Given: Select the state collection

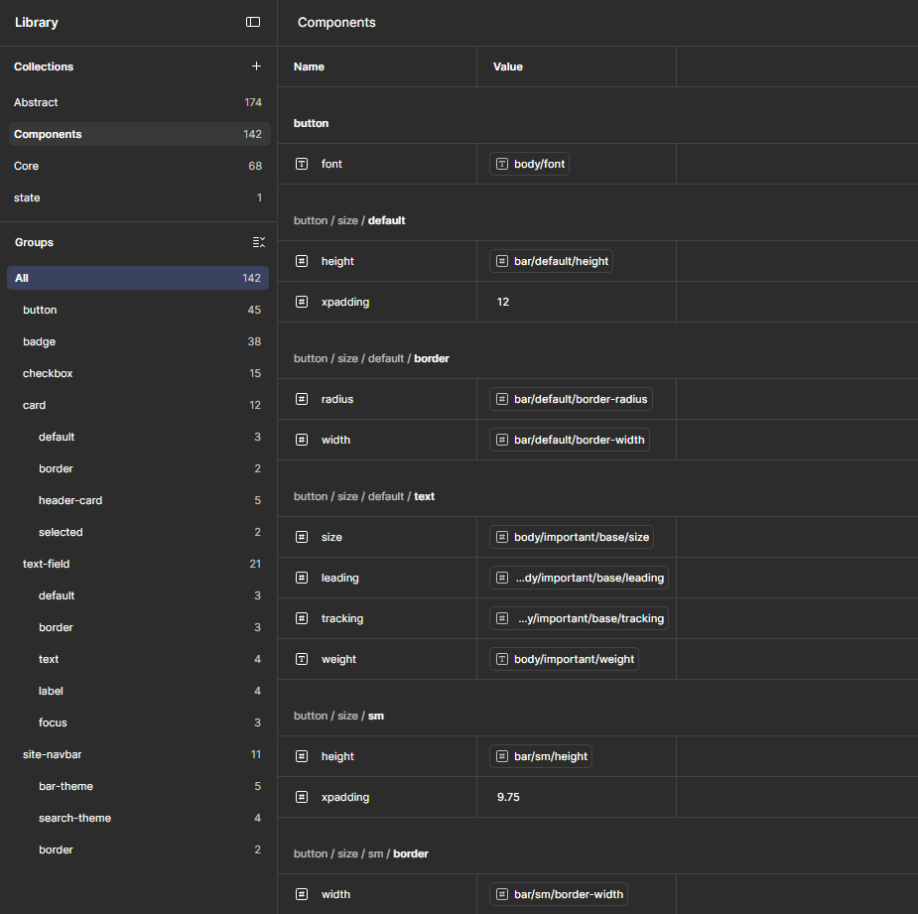Looking at the screenshot, I should click(139, 197).
